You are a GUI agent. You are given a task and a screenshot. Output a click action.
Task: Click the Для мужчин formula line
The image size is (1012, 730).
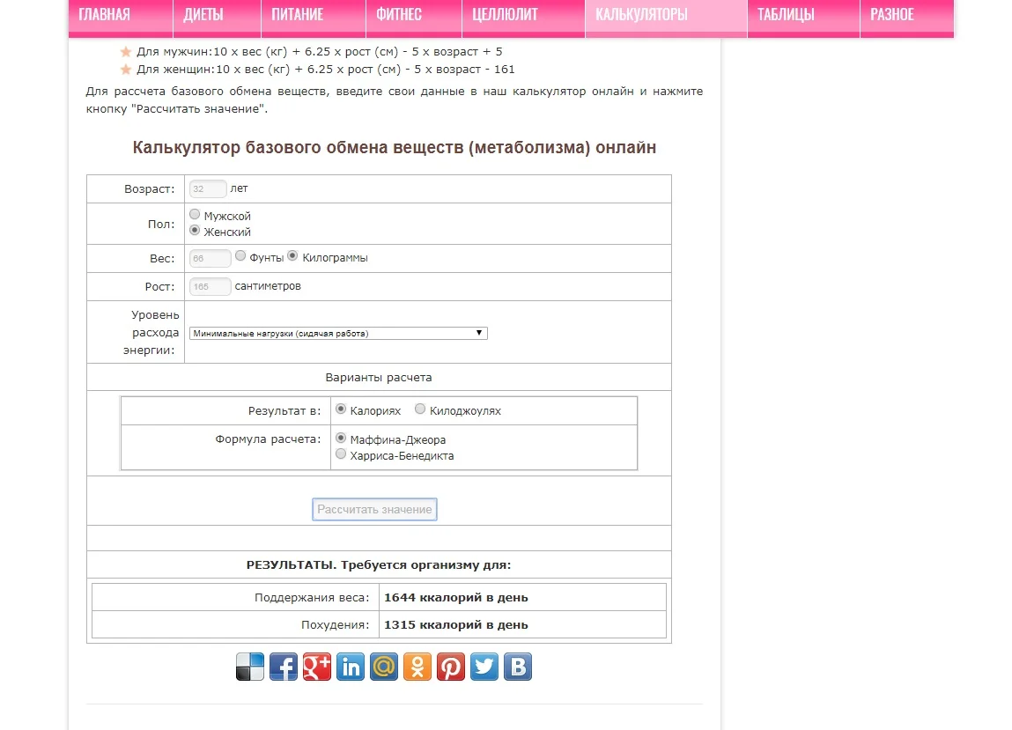tap(319, 52)
